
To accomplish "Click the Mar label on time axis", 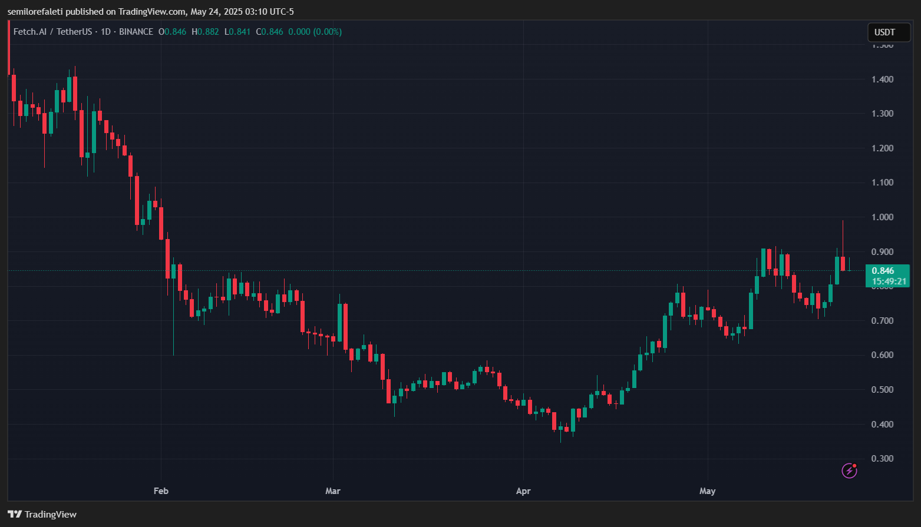I will [333, 491].
